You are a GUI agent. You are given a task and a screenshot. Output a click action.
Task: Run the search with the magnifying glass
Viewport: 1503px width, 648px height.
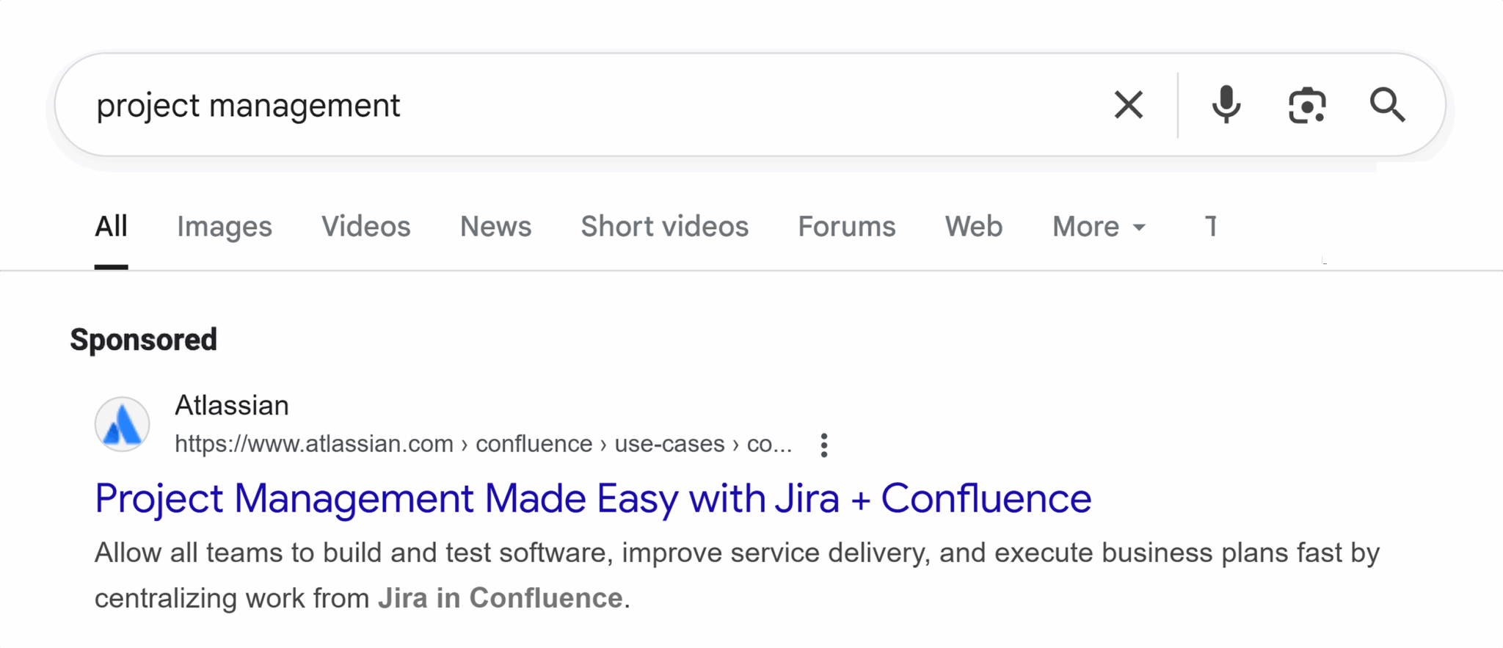[1389, 105]
